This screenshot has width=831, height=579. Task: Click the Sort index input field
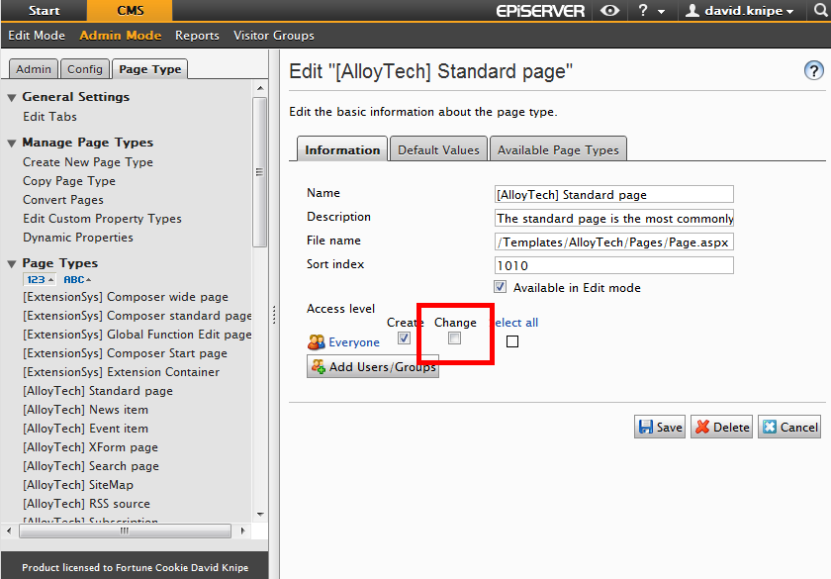pyautogui.click(x=613, y=265)
